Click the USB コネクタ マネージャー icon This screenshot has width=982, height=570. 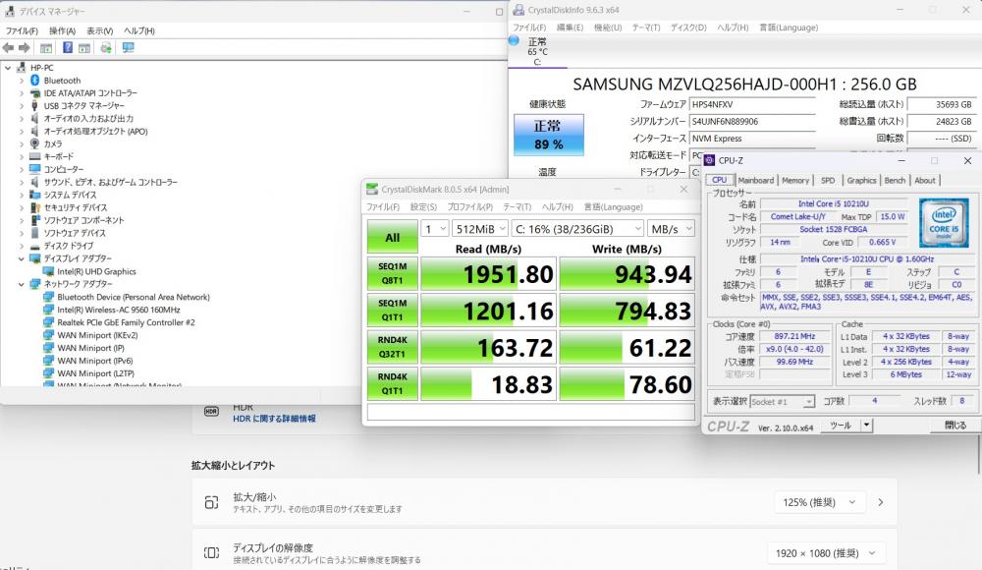[35, 105]
